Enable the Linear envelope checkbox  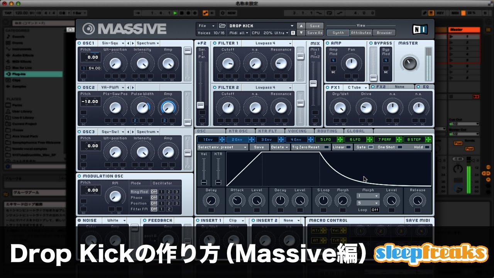click(349, 147)
